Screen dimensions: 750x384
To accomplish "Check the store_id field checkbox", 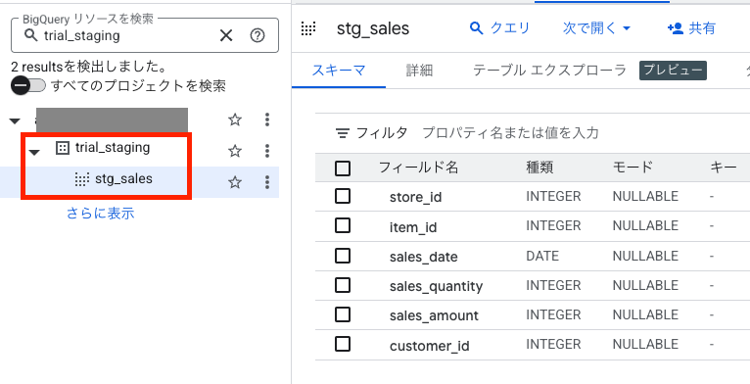I will point(343,196).
